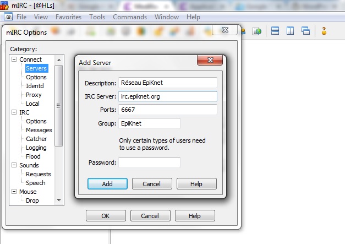345x244 pixels.
Task: Open the Window menu
Action: pos(167,17)
